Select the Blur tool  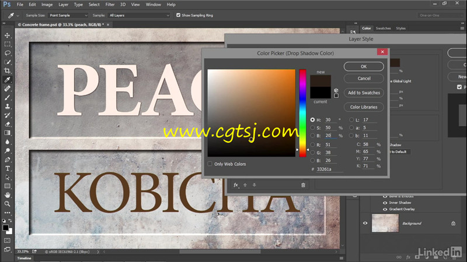click(7, 141)
